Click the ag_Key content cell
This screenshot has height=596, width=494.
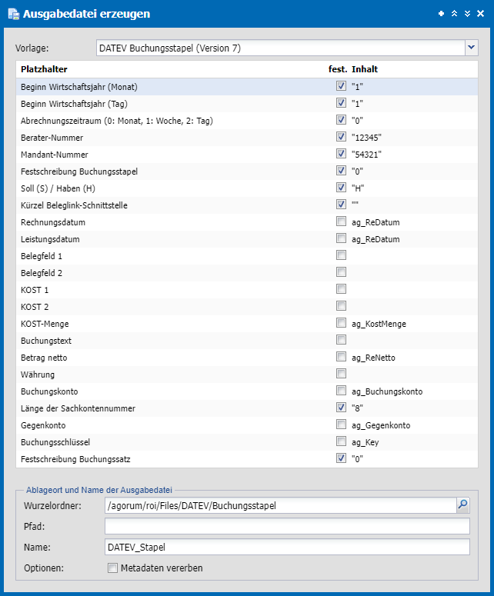point(365,442)
